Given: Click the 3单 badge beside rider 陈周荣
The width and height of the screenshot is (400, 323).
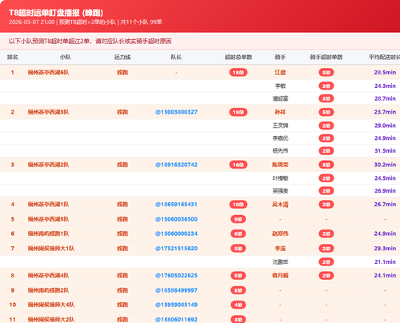Looking at the screenshot, I should click(x=326, y=165).
